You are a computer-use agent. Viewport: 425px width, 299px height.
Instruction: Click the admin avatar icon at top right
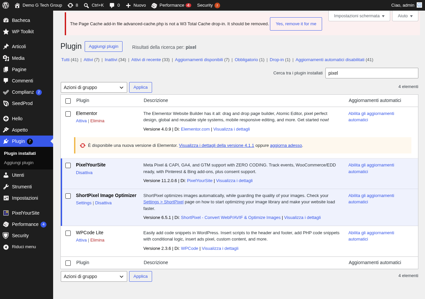(x=419, y=5)
